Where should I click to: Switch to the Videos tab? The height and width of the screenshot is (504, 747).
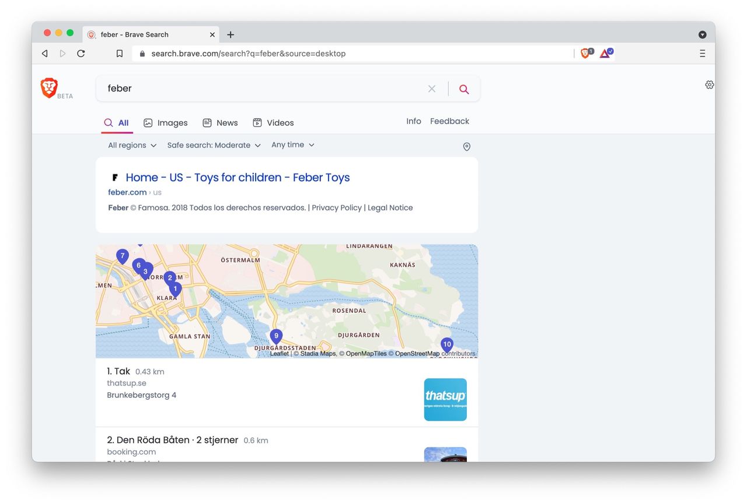(x=273, y=123)
